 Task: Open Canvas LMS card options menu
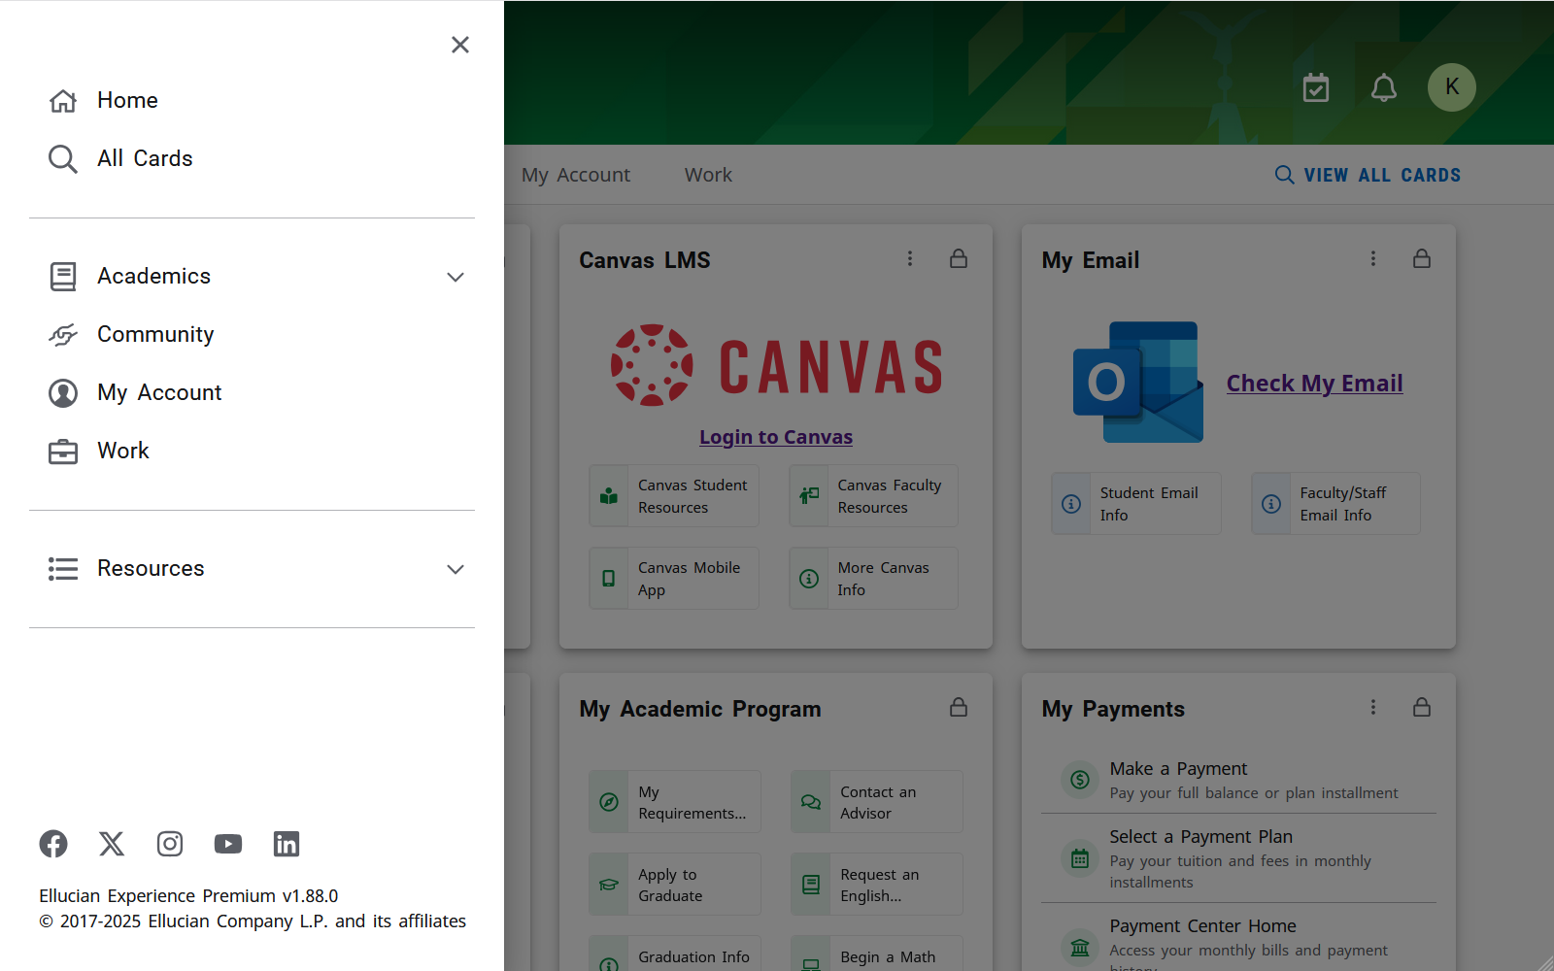click(x=910, y=258)
